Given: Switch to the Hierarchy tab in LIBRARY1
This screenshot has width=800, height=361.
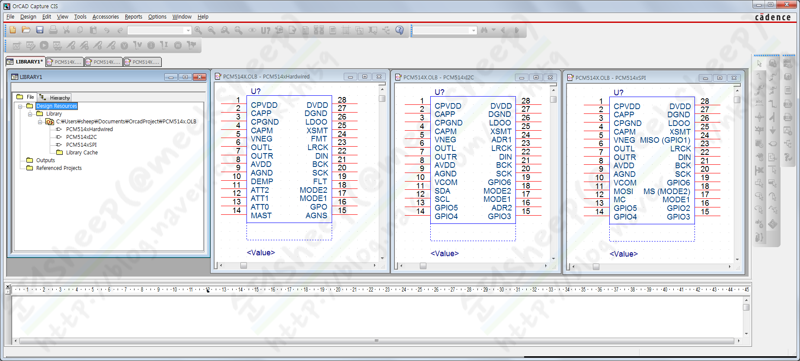Looking at the screenshot, I should point(54,97).
